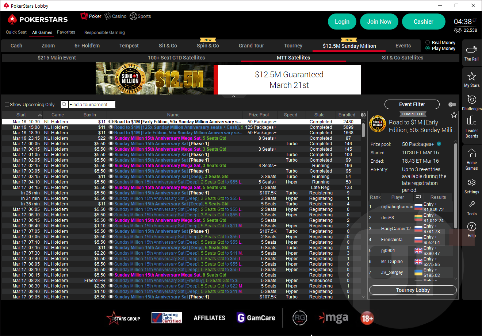Open the Spin & Go tab
This screenshot has height=336, width=482.
coord(208,46)
